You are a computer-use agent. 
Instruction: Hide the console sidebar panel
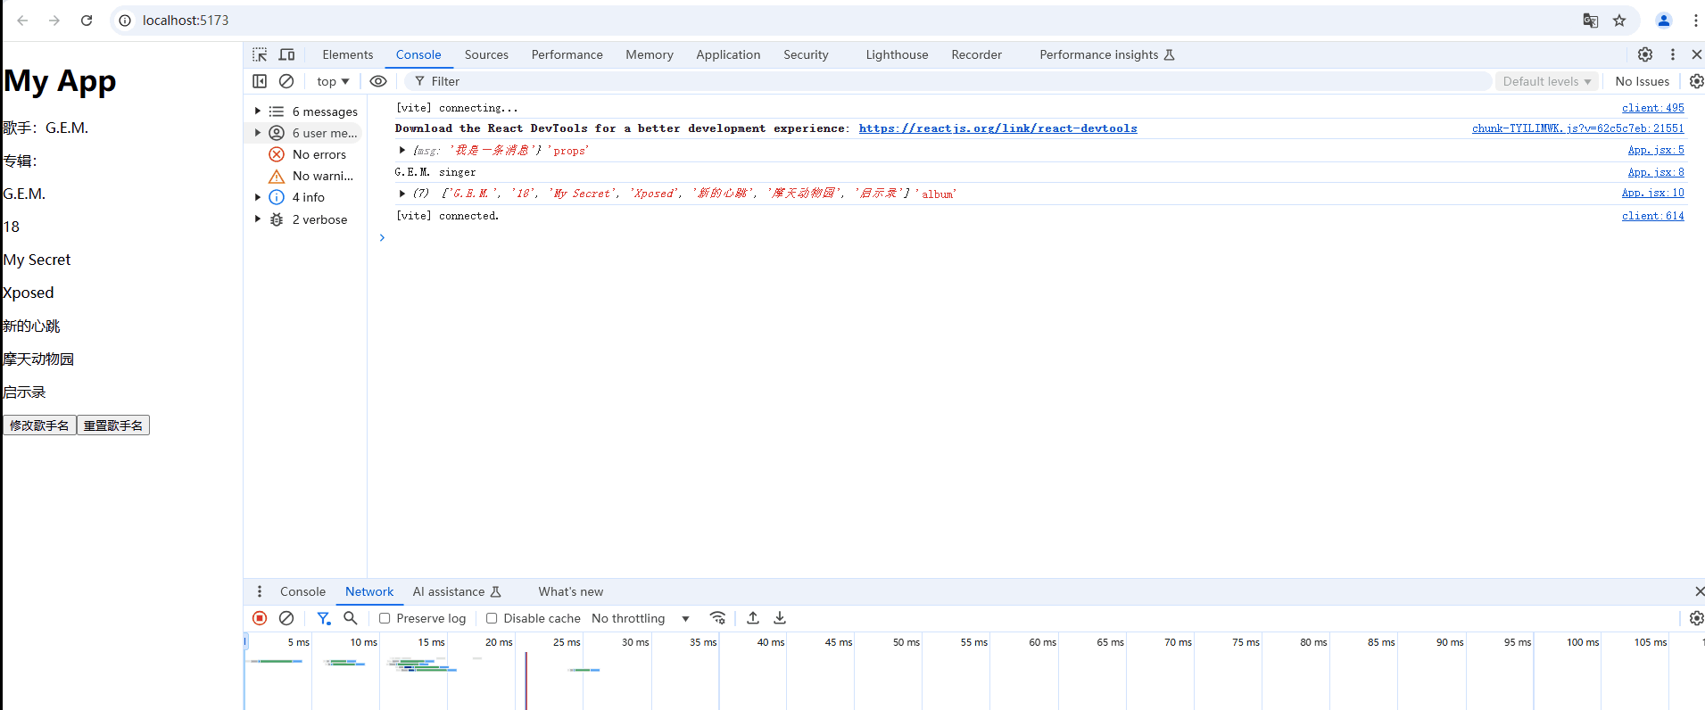click(x=260, y=81)
